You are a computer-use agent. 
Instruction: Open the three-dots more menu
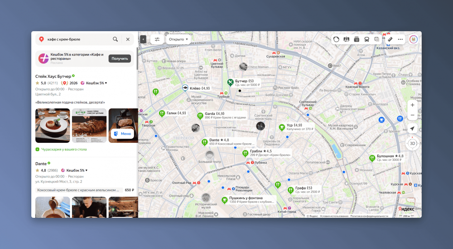click(400, 39)
